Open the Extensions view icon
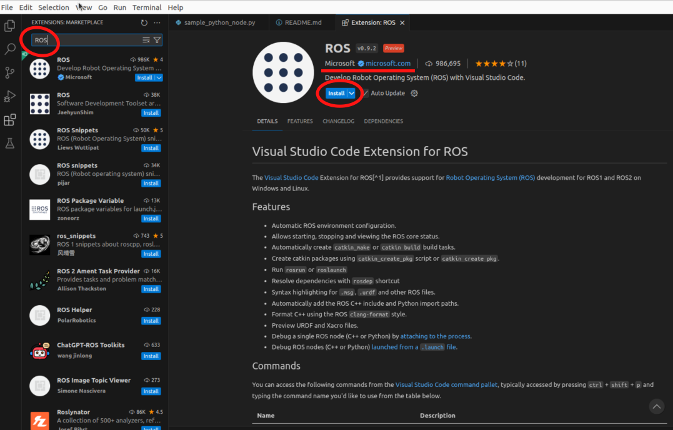 [9, 120]
